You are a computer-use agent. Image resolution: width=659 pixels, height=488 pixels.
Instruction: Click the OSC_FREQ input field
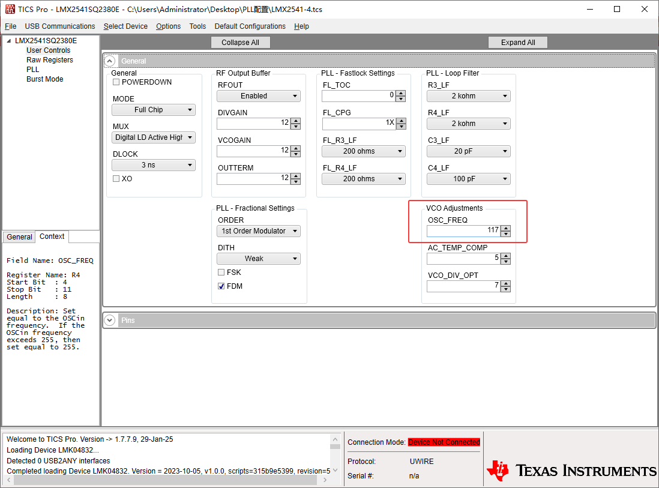tap(464, 231)
